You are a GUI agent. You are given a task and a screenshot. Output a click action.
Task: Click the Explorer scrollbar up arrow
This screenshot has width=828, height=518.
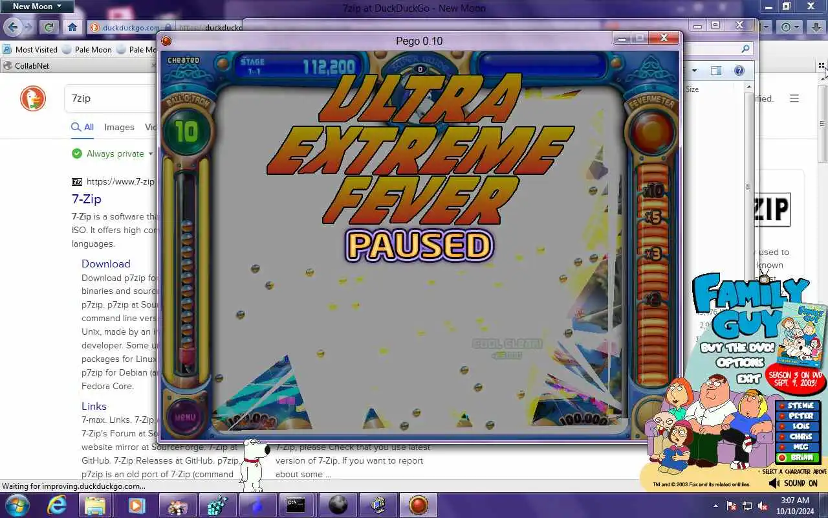coord(749,87)
